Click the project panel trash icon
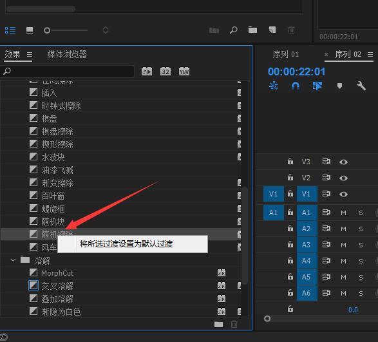Viewport: 378px width, 342px height. coord(291,30)
